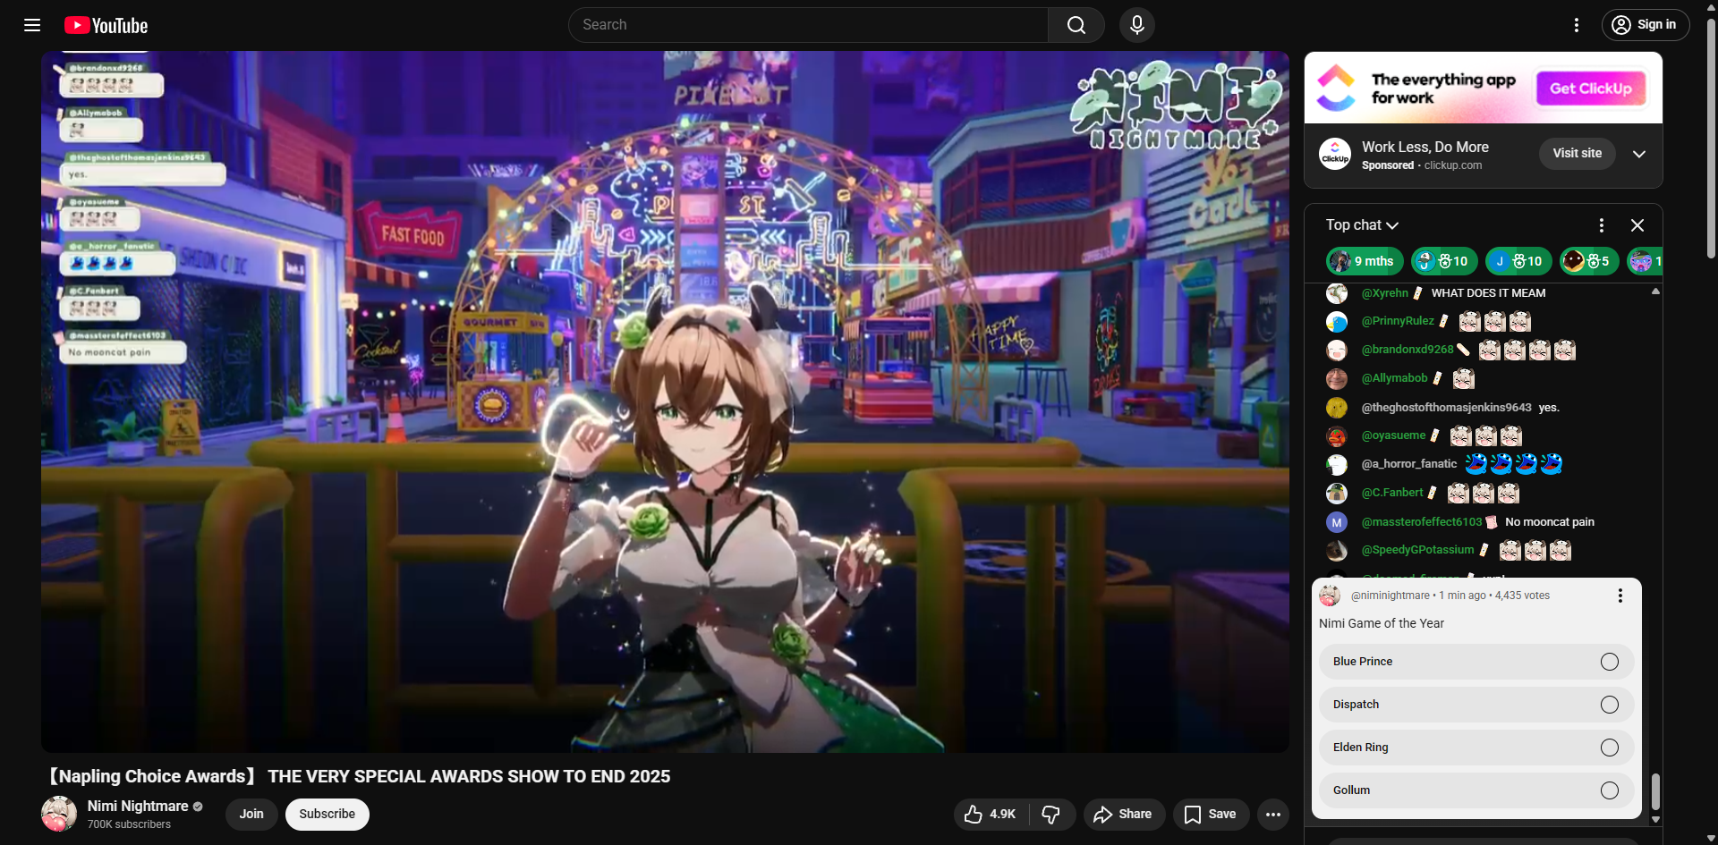Image resolution: width=1718 pixels, height=845 pixels.
Task: Vote for Gollum in poll
Action: click(1476, 790)
